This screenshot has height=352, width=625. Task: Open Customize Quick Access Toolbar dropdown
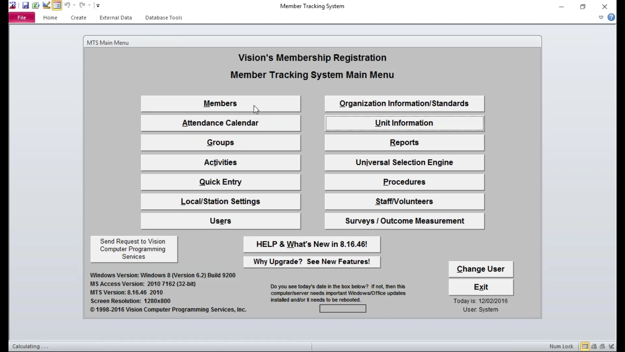click(98, 5)
